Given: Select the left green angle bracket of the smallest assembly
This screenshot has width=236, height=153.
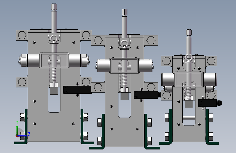Looking at the screenshot, I should pyautogui.click(x=166, y=127).
